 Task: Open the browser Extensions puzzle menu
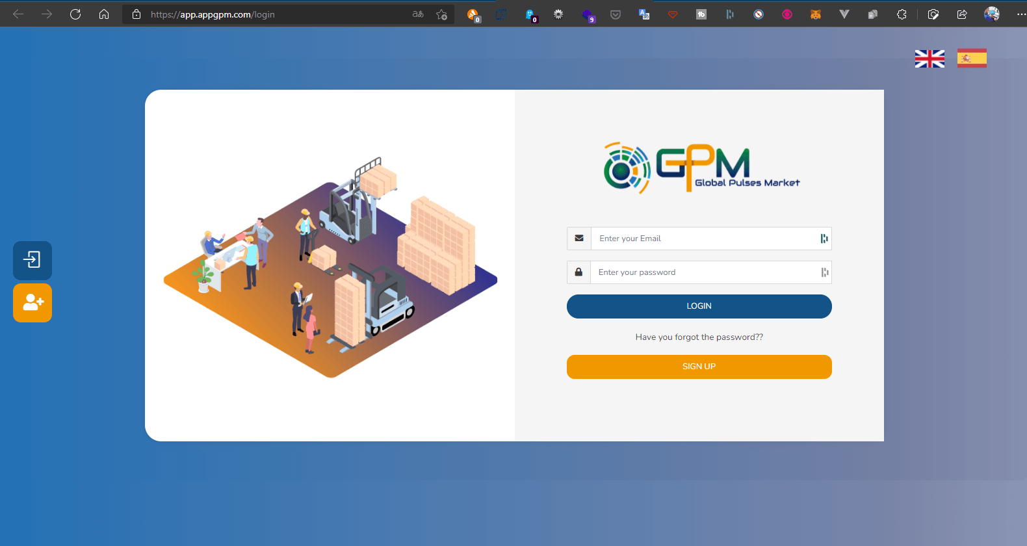[902, 14]
